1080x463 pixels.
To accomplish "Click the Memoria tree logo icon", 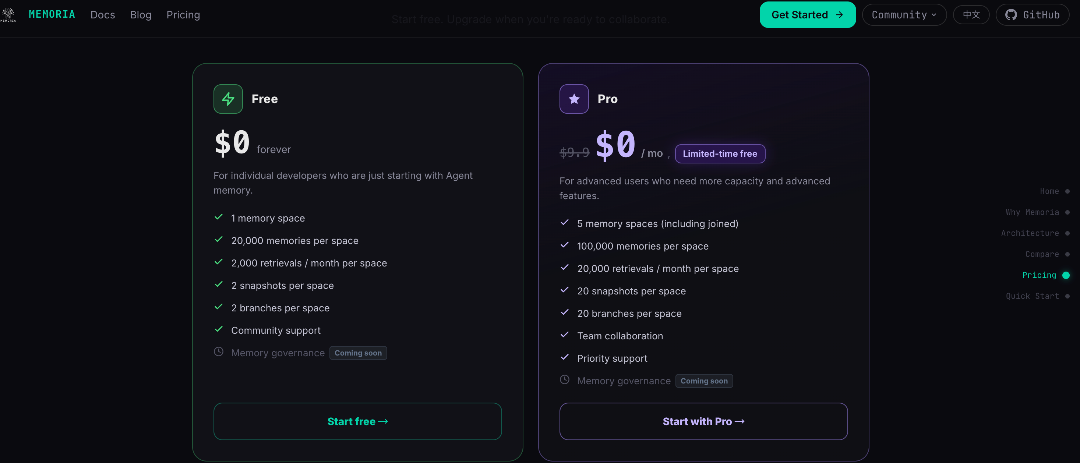I will click(x=8, y=14).
